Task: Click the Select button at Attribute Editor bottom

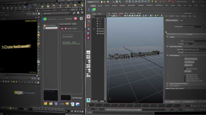Action: coord(173,102)
